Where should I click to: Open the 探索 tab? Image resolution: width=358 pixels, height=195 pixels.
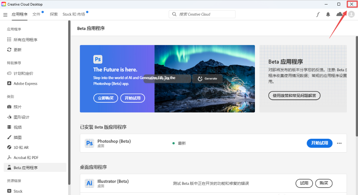click(x=54, y=14)
